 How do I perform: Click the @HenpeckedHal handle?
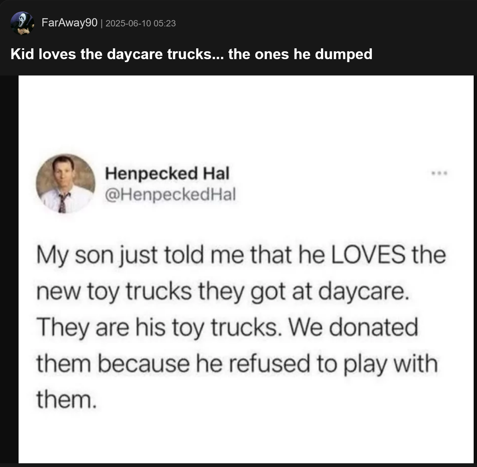(171, 194)
